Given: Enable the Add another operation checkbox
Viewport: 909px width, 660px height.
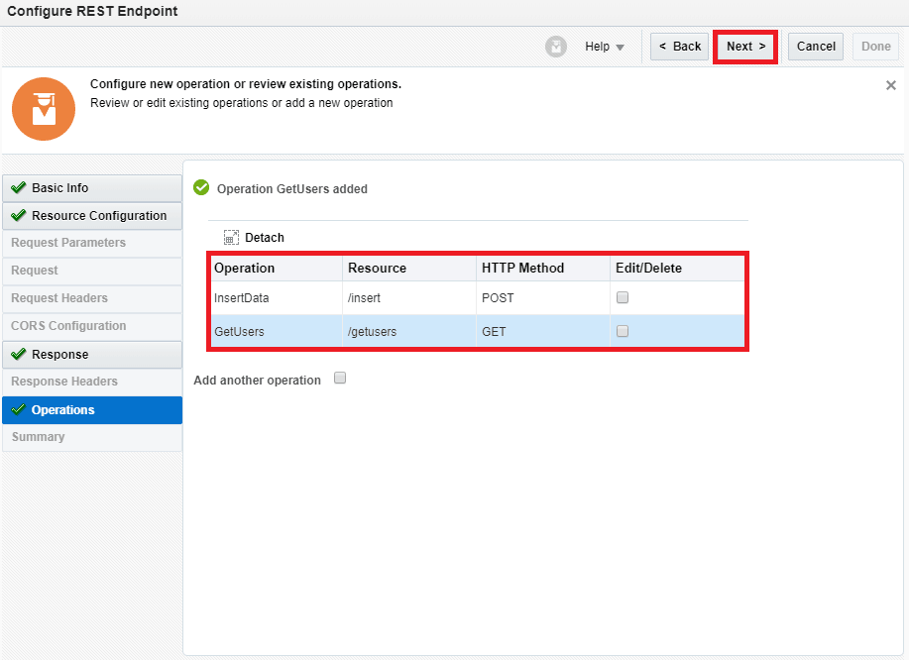Looking at the screenshot, I should coord(340,379).
